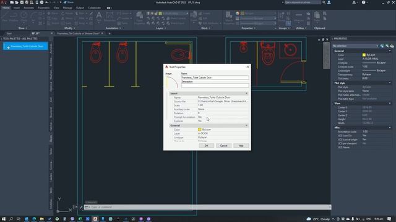Viewport: 396px width, 222px height.
Task: Click the yellow Color swatch in Properties palette
Action: pos(364,55)
